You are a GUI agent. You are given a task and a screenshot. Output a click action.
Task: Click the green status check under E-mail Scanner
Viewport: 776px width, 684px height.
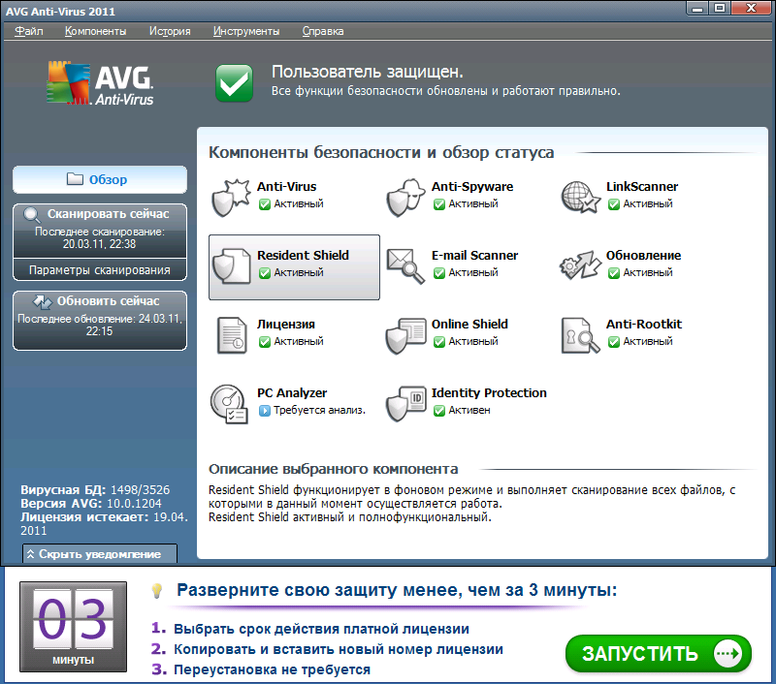[439, 273]
